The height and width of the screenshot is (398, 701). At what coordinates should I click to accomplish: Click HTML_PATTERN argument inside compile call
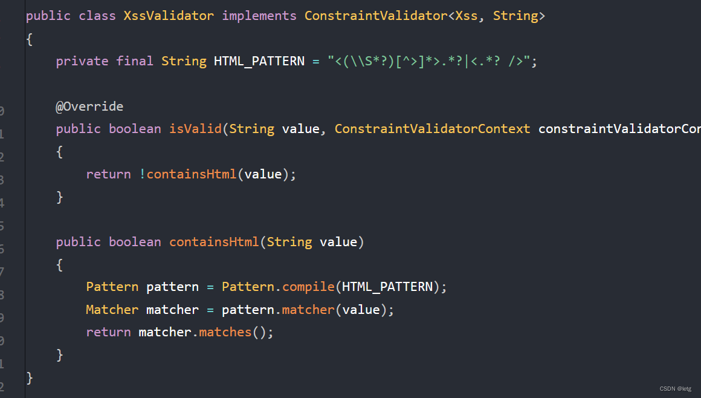point(387,287)
